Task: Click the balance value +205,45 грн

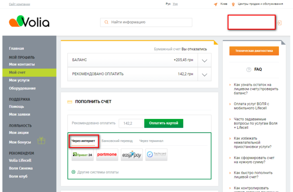Action: coord(184,60)
